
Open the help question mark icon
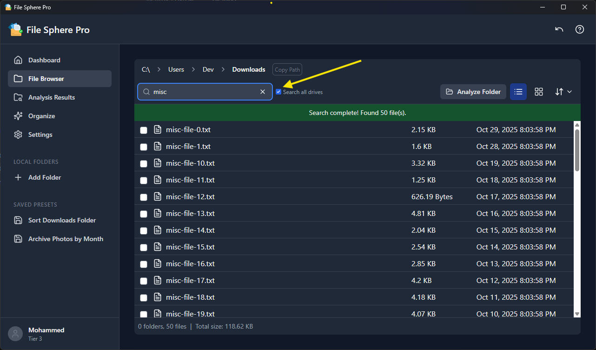[x=580, y=29]
